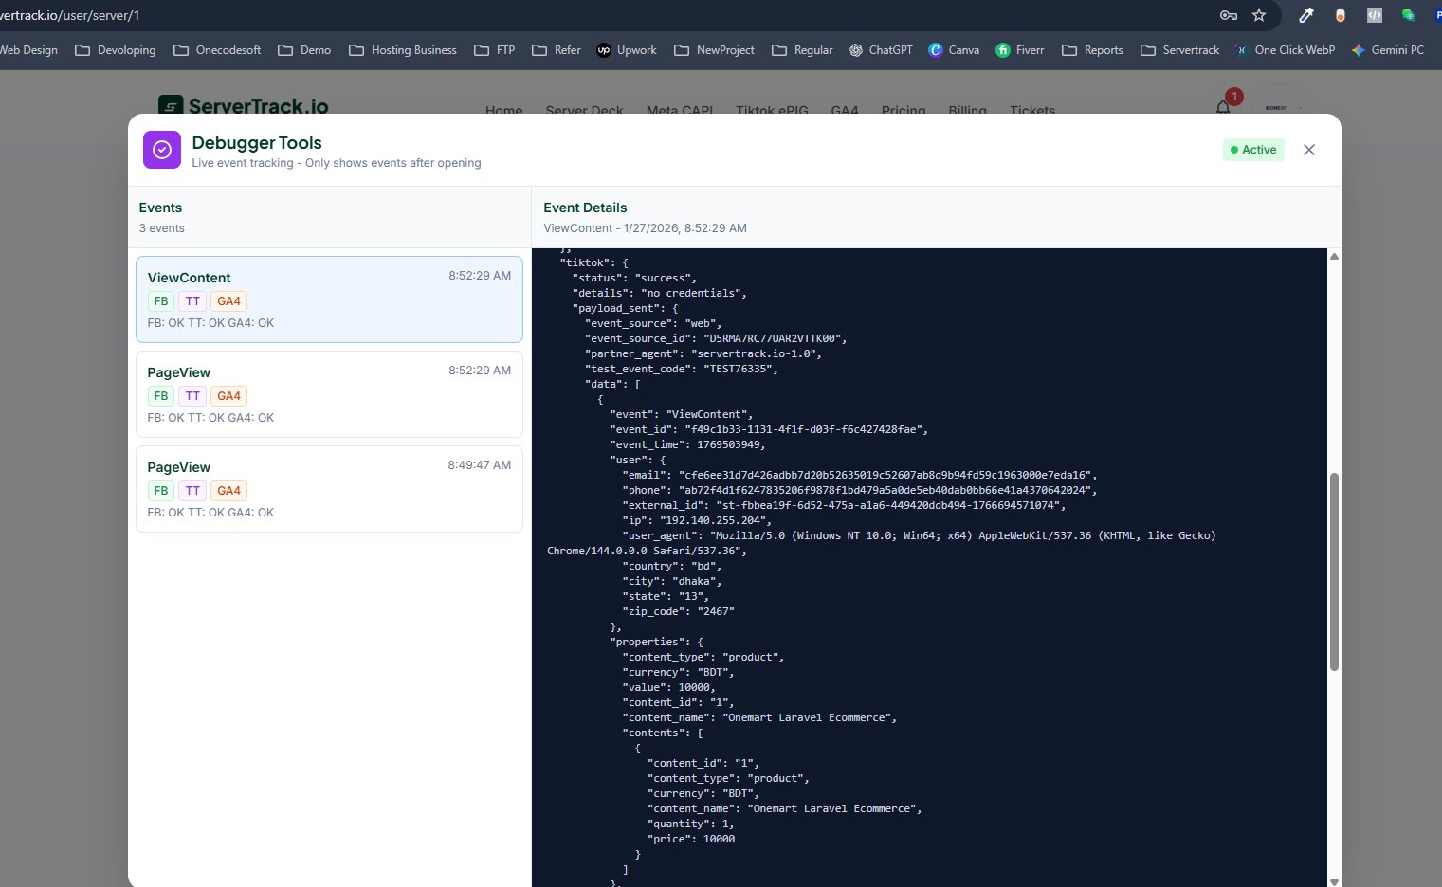The width and height of the screenshot is (1442, 887).
Task: Select the ViewContent event card
Action: click(x=329, y=299)
